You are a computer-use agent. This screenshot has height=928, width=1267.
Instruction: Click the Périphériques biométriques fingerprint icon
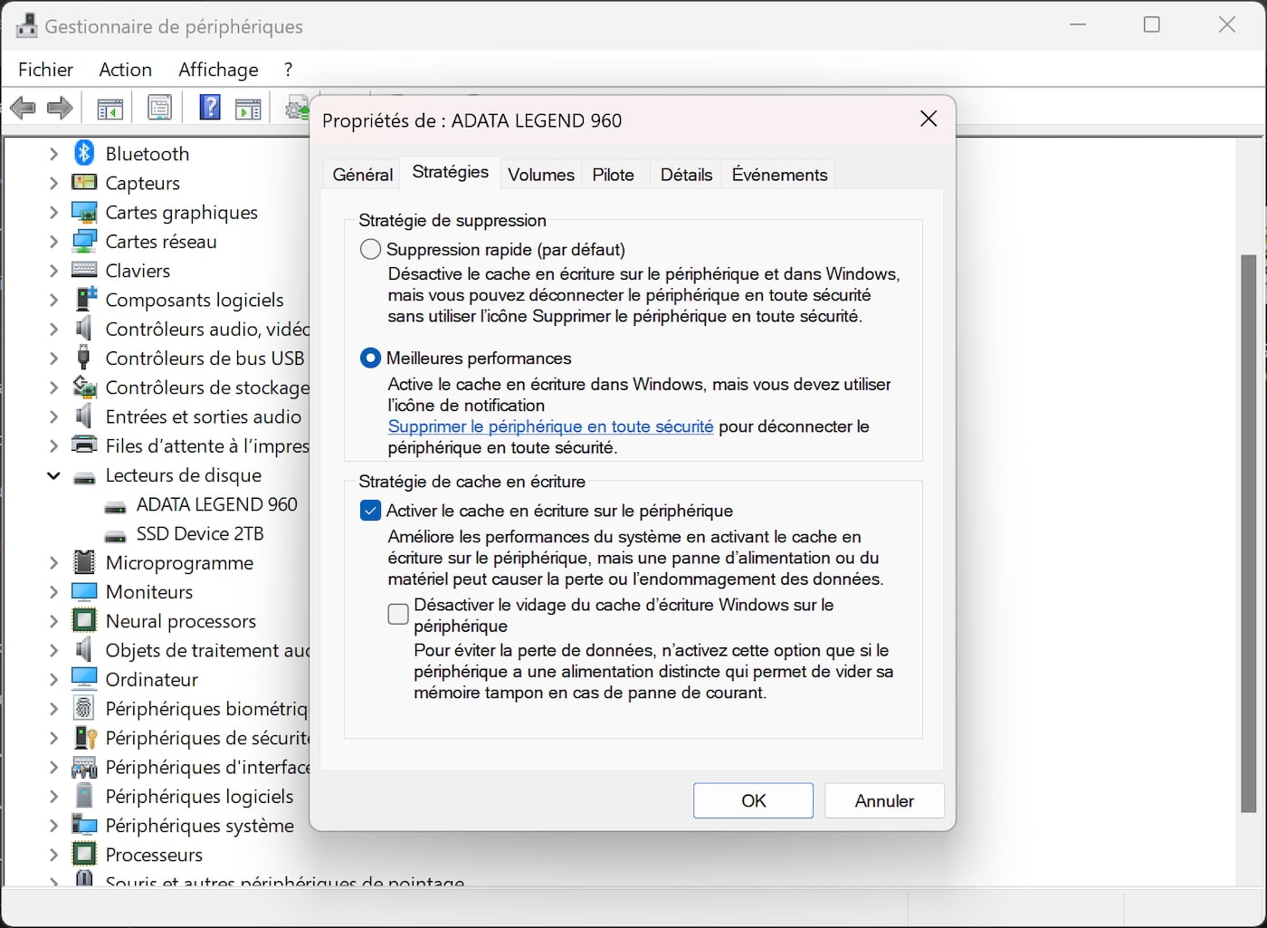[x=84, y=708]
